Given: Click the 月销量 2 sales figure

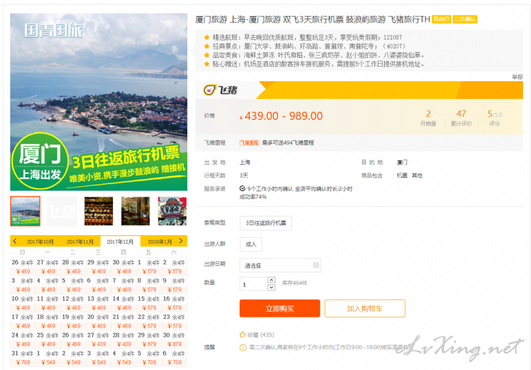Looking at the screenshot, I should [x=428, y=118].
